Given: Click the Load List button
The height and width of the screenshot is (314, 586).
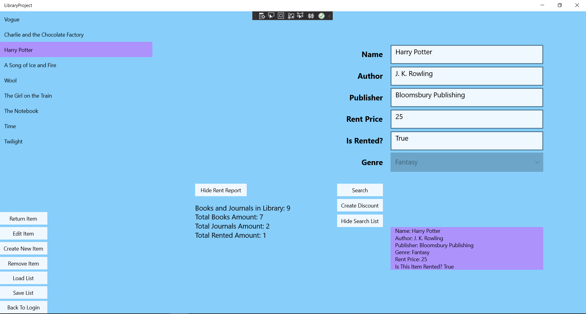Looking at the screenshot, I should point(24,278).
